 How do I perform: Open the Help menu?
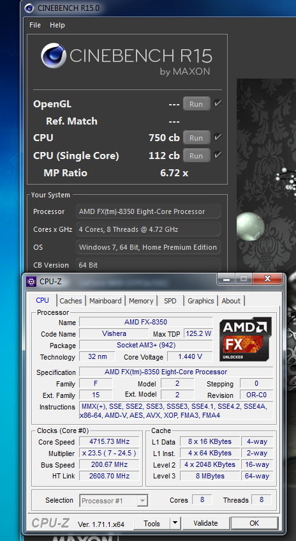(x=57, y=25)
